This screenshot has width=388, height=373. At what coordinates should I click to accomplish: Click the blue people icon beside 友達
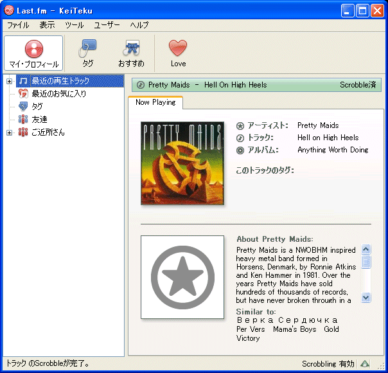23,120
